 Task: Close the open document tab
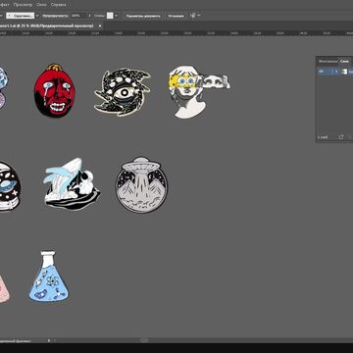[100, 25]
